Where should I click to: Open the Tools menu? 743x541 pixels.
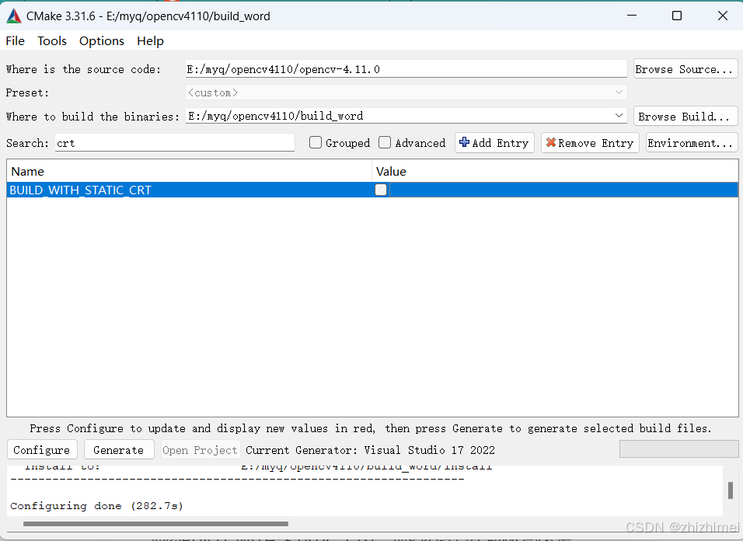click(x=52, y=41)
